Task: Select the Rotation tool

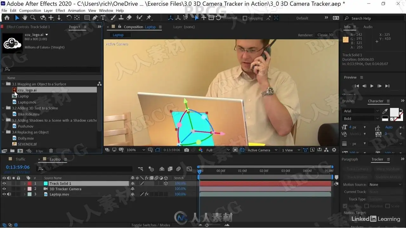Action: [x=69, y=18]
